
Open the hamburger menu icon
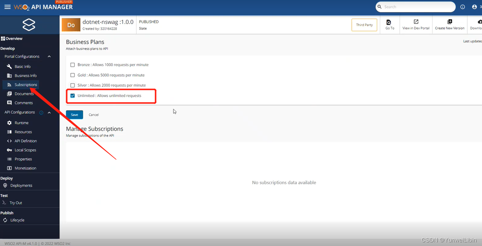7,7
